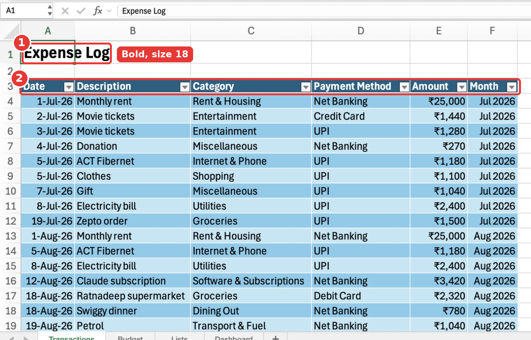The image size is (531, 340).
Task: Open the Amount column filter dropdown
Action: coord(462,87)
